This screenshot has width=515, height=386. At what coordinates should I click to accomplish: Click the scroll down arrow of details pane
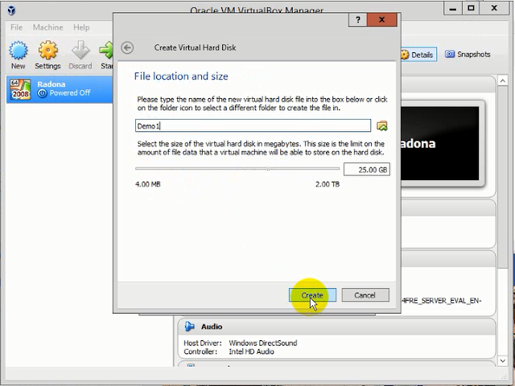pos(502,360)
